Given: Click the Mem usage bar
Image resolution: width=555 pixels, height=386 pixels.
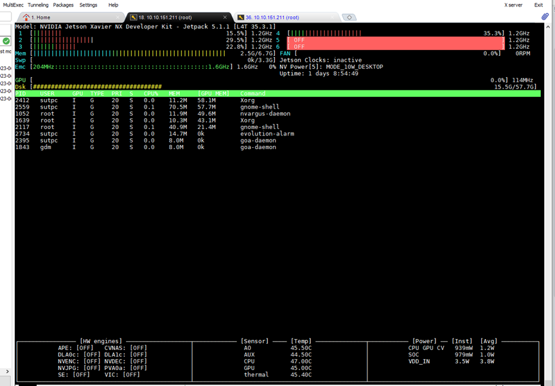Looking at the screenshot, I should [x=153, y=53].
